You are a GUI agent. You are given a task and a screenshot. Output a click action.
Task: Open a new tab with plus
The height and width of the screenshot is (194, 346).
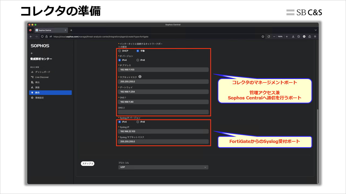(x=71, y=30)
